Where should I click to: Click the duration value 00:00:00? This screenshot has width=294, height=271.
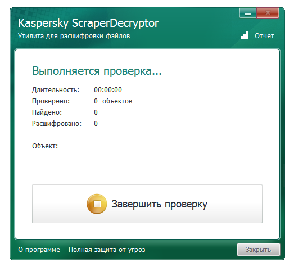108,90
